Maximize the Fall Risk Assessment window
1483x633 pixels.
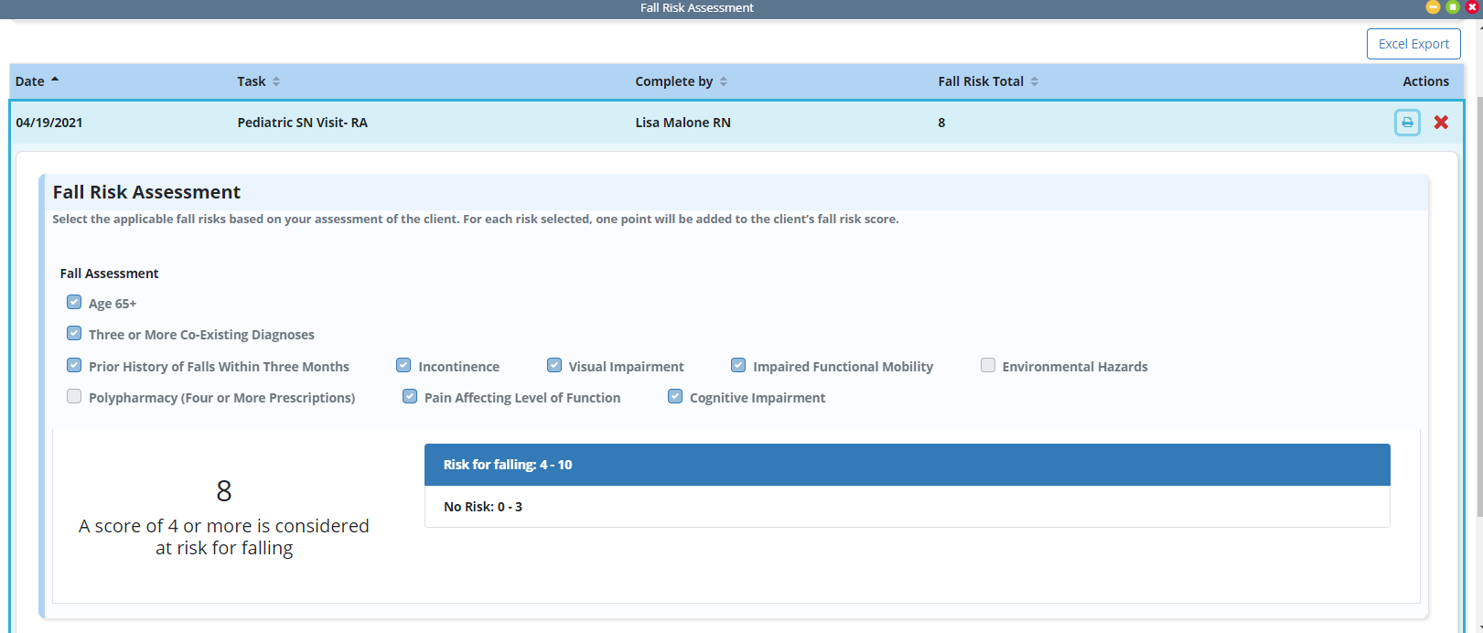[x=1453, y=7]
